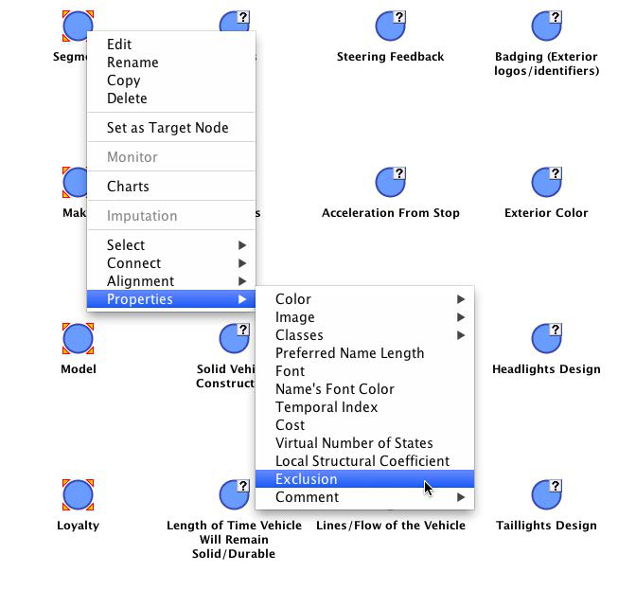Image resolution: width=618 pixels, height=590 pixels.
Task: Open the Comment submenu
Action: [x=364, y=497]
